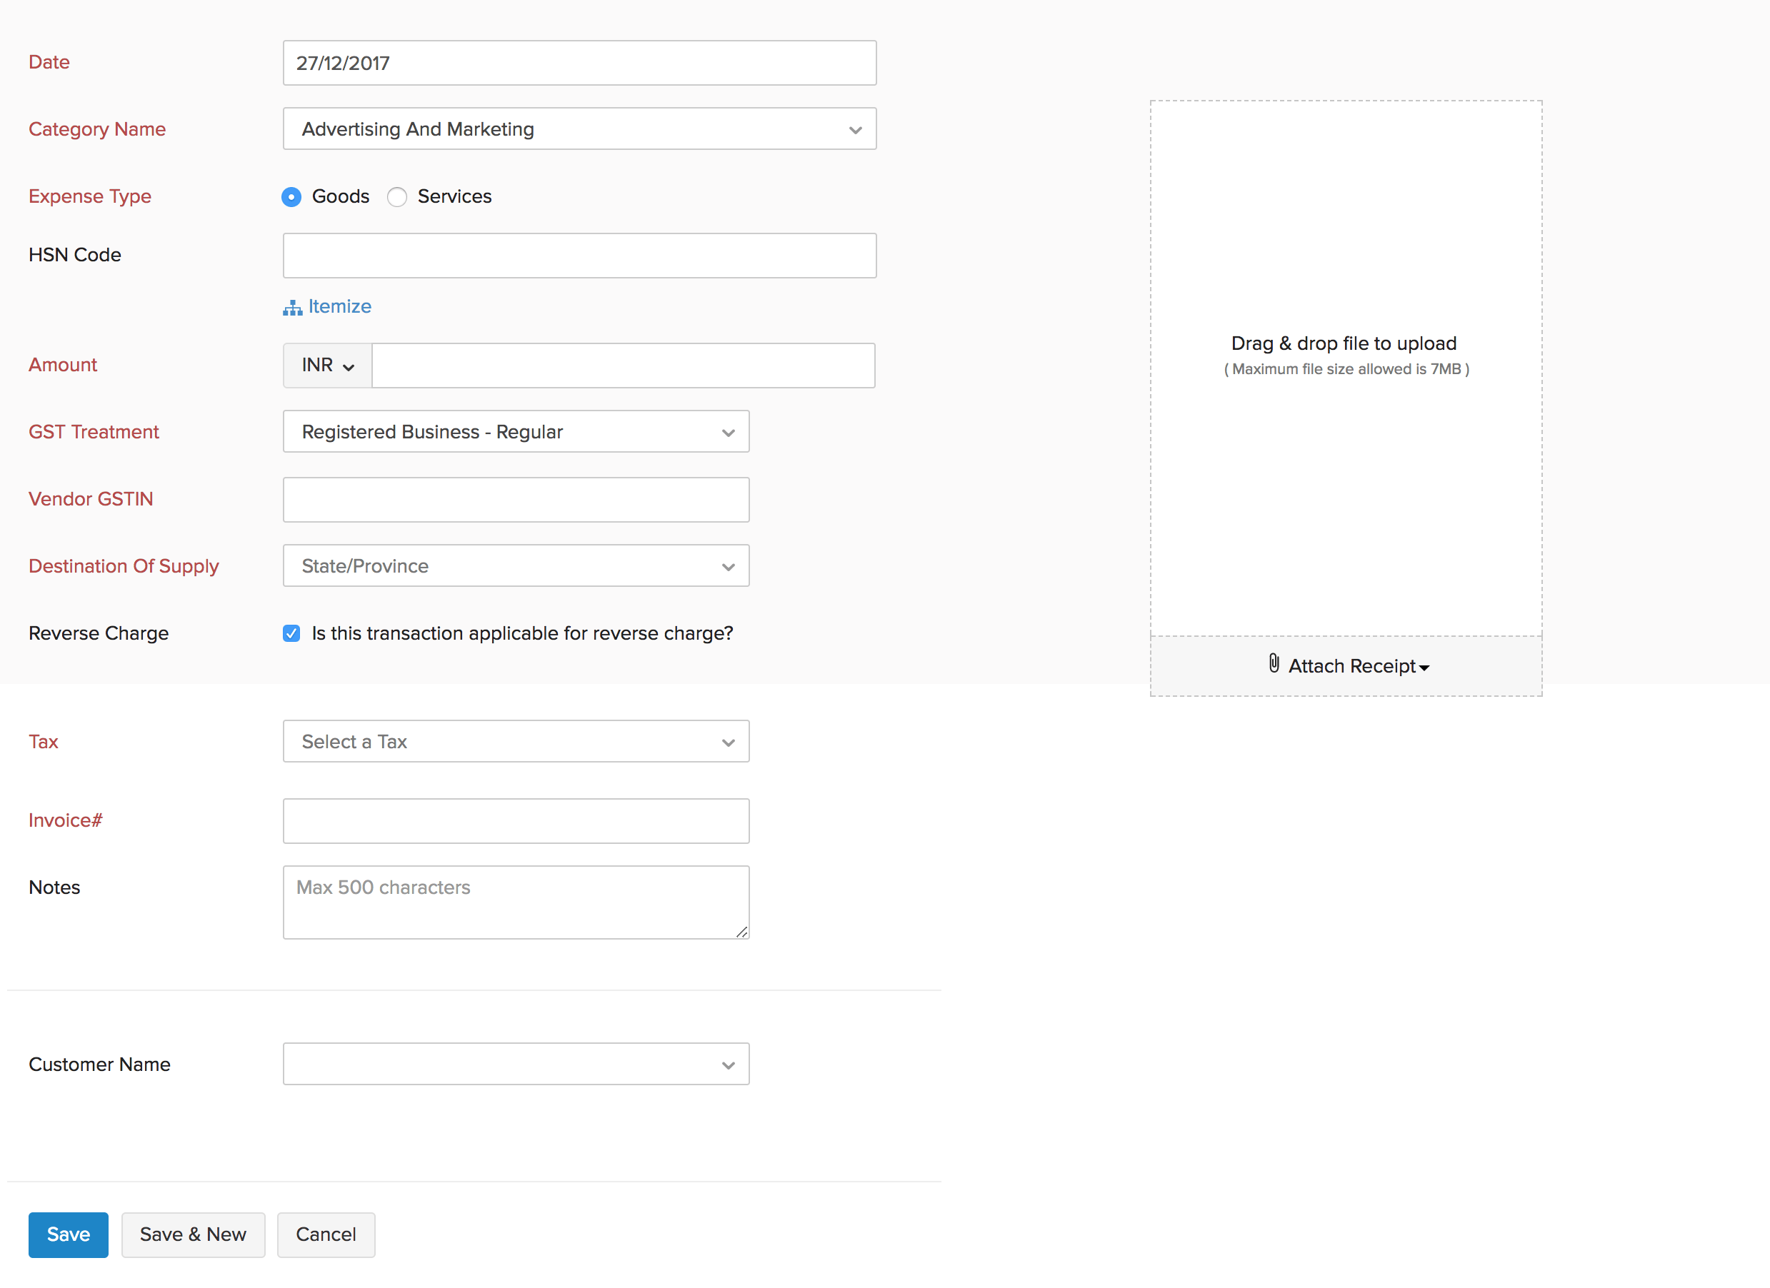The width and height of the screenshot is (1770, 1288).
Task: Select Goods as the expense type
Action: pyautogui.click(x=291, y=196)
